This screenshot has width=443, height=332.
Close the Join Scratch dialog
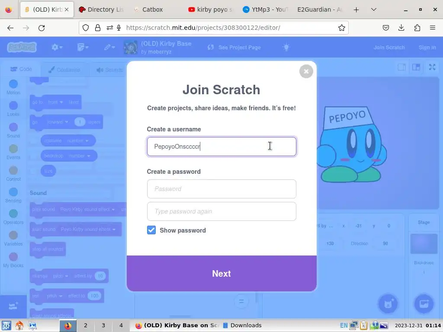[306, 71]
